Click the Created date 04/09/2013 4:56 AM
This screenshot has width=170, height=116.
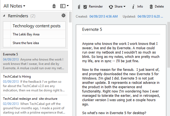coord(103,16)
